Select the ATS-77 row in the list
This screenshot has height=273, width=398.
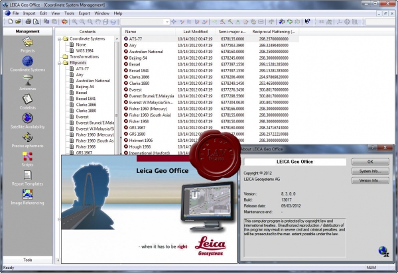[x=211, y=39]
